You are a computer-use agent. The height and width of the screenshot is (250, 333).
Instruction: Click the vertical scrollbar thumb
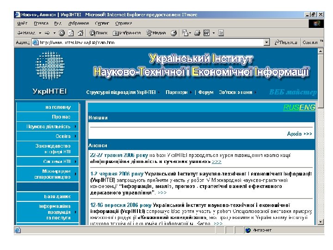pos(321,81)
